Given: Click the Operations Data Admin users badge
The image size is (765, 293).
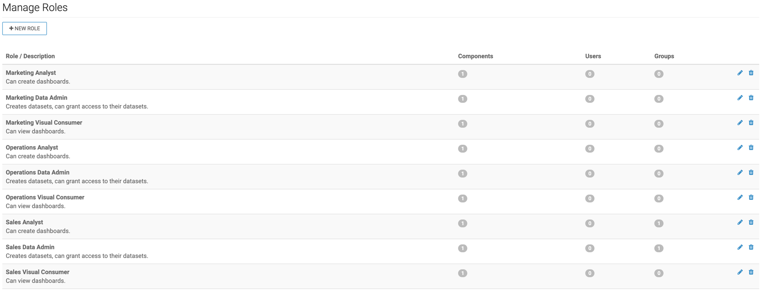Looking at the screenshot, I should (590, 174).
